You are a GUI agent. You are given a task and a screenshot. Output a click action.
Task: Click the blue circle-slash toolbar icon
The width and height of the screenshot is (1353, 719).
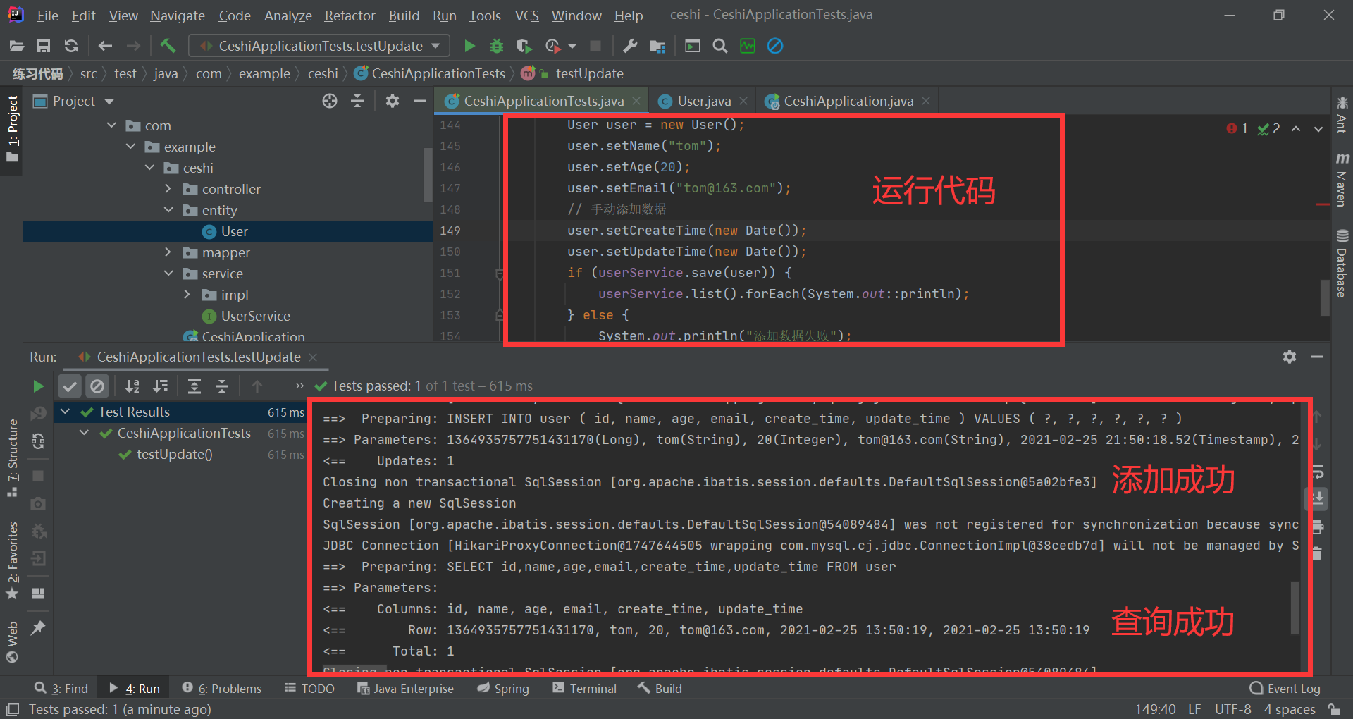point(775,46)
